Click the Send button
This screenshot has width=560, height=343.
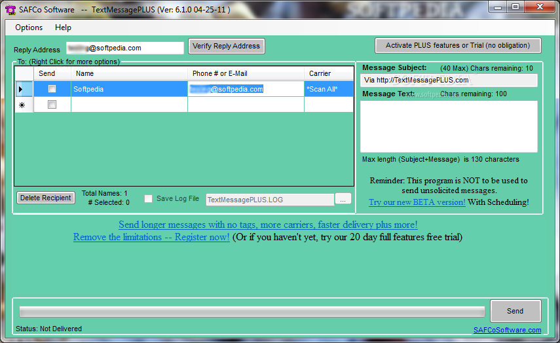point(515,311)
